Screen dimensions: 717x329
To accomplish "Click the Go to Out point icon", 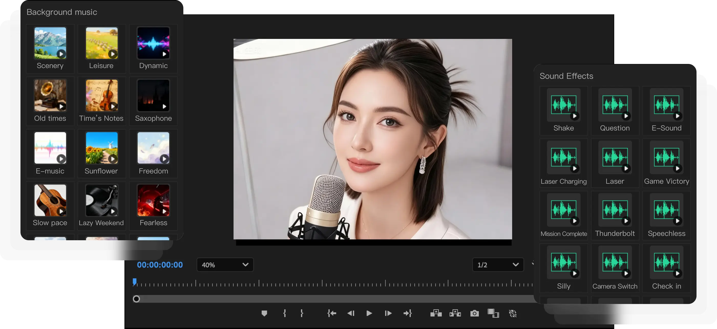I will tap(407, 313).
